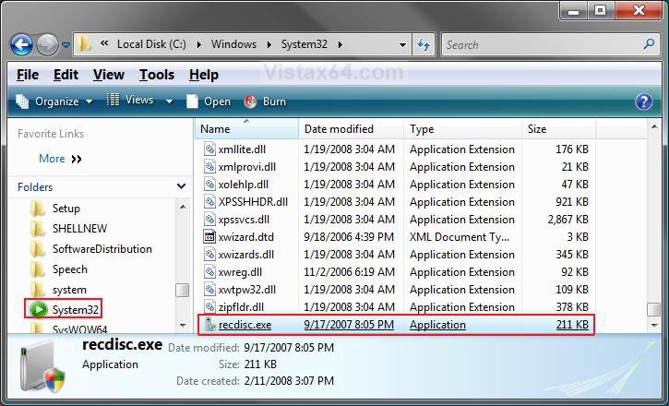
Task: Click Date created value in details pane
Action: (x=289, y=381)
